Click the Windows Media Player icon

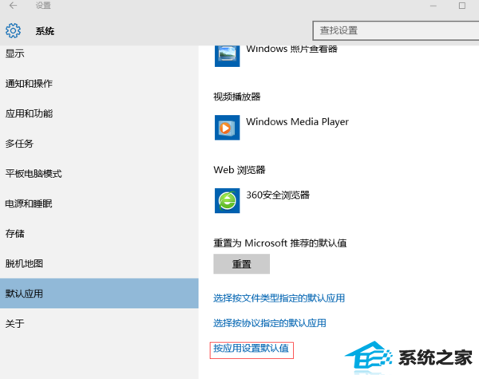[227, 128]
